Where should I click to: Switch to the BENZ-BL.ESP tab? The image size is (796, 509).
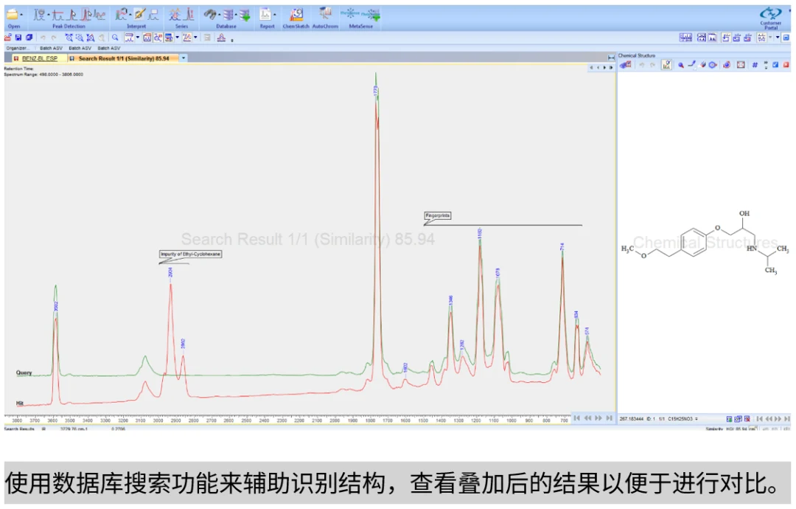(40, 58)
